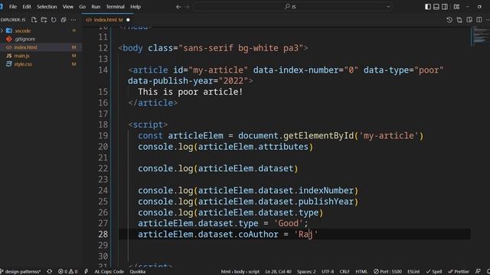Click the command center search box
The width and height of the screenshot is (490, 275).
pos(292,7)
